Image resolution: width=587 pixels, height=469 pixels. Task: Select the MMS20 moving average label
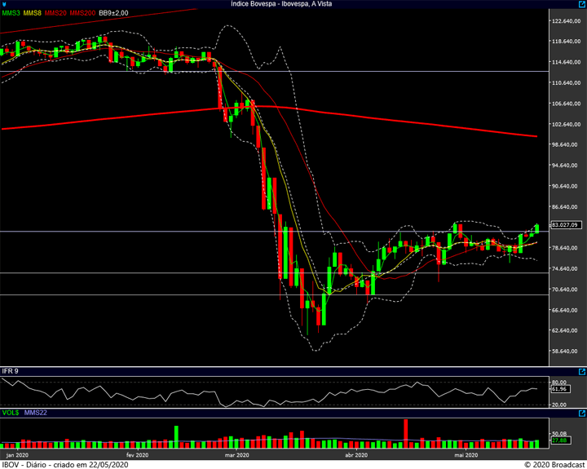pyautogui.click(x=56, y=13)
